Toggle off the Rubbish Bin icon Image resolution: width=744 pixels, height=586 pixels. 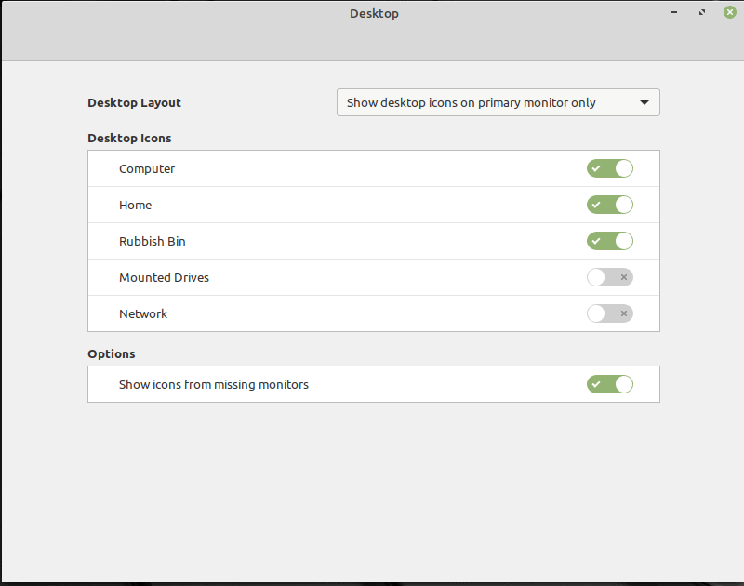(609, 241)
